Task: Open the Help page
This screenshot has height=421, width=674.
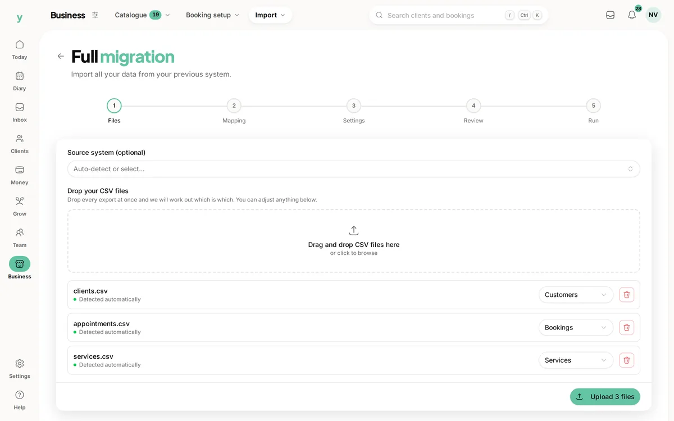Action: [20, 400]
